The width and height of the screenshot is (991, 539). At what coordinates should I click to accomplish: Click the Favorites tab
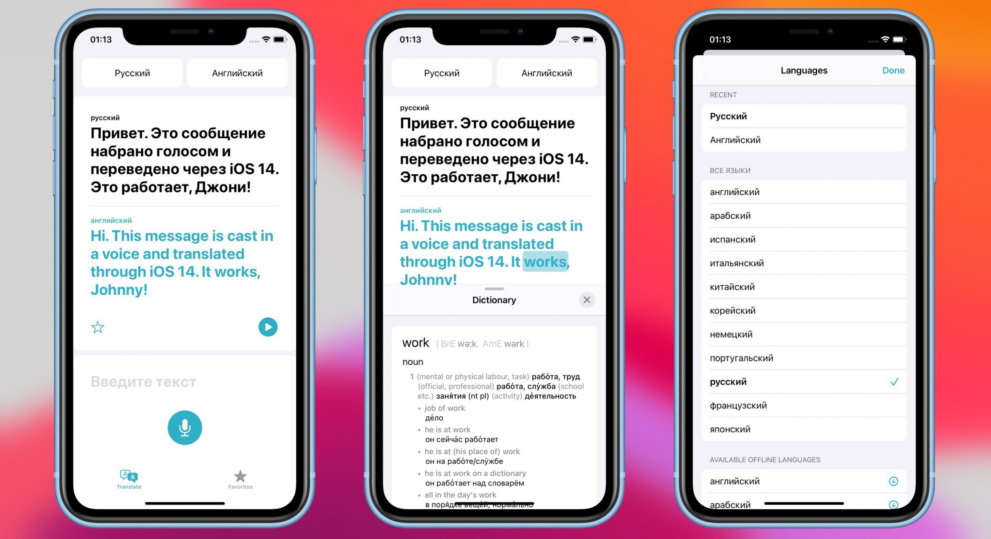[x=240, y=481]
